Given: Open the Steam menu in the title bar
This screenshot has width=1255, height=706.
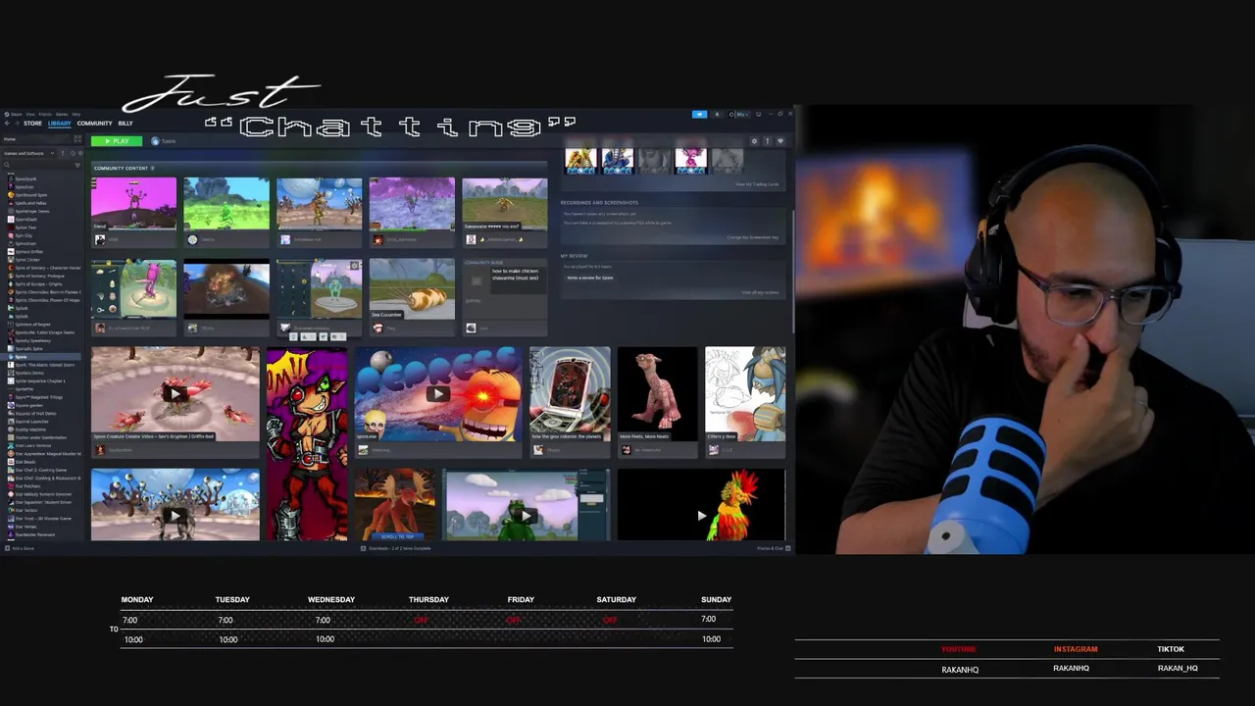Looking at the screenshot, I should [x=16, y=115].
